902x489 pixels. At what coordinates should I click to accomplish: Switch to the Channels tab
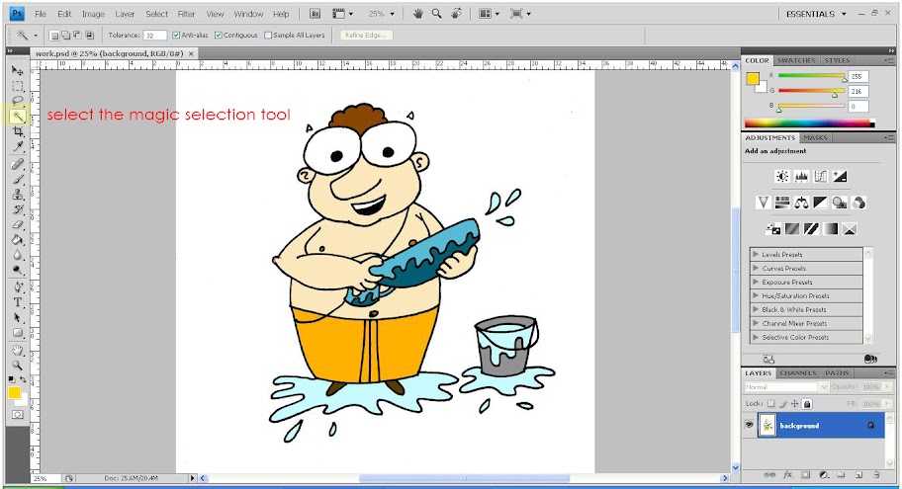(x=798, y=373)
